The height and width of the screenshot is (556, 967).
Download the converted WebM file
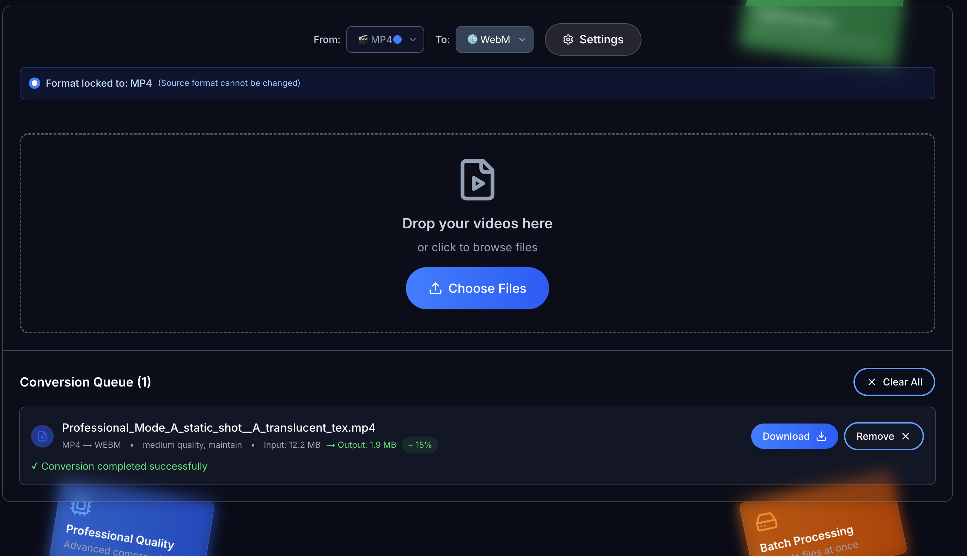794,436
